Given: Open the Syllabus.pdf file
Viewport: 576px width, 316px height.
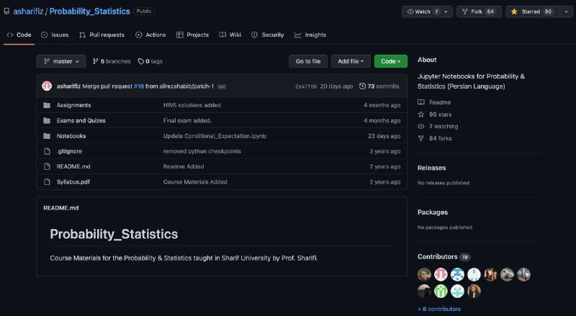Looking at the screenshot, I should click(x=73, y=182).
